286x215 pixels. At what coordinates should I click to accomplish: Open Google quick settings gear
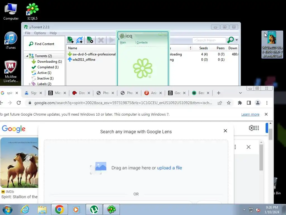(251, 128)
